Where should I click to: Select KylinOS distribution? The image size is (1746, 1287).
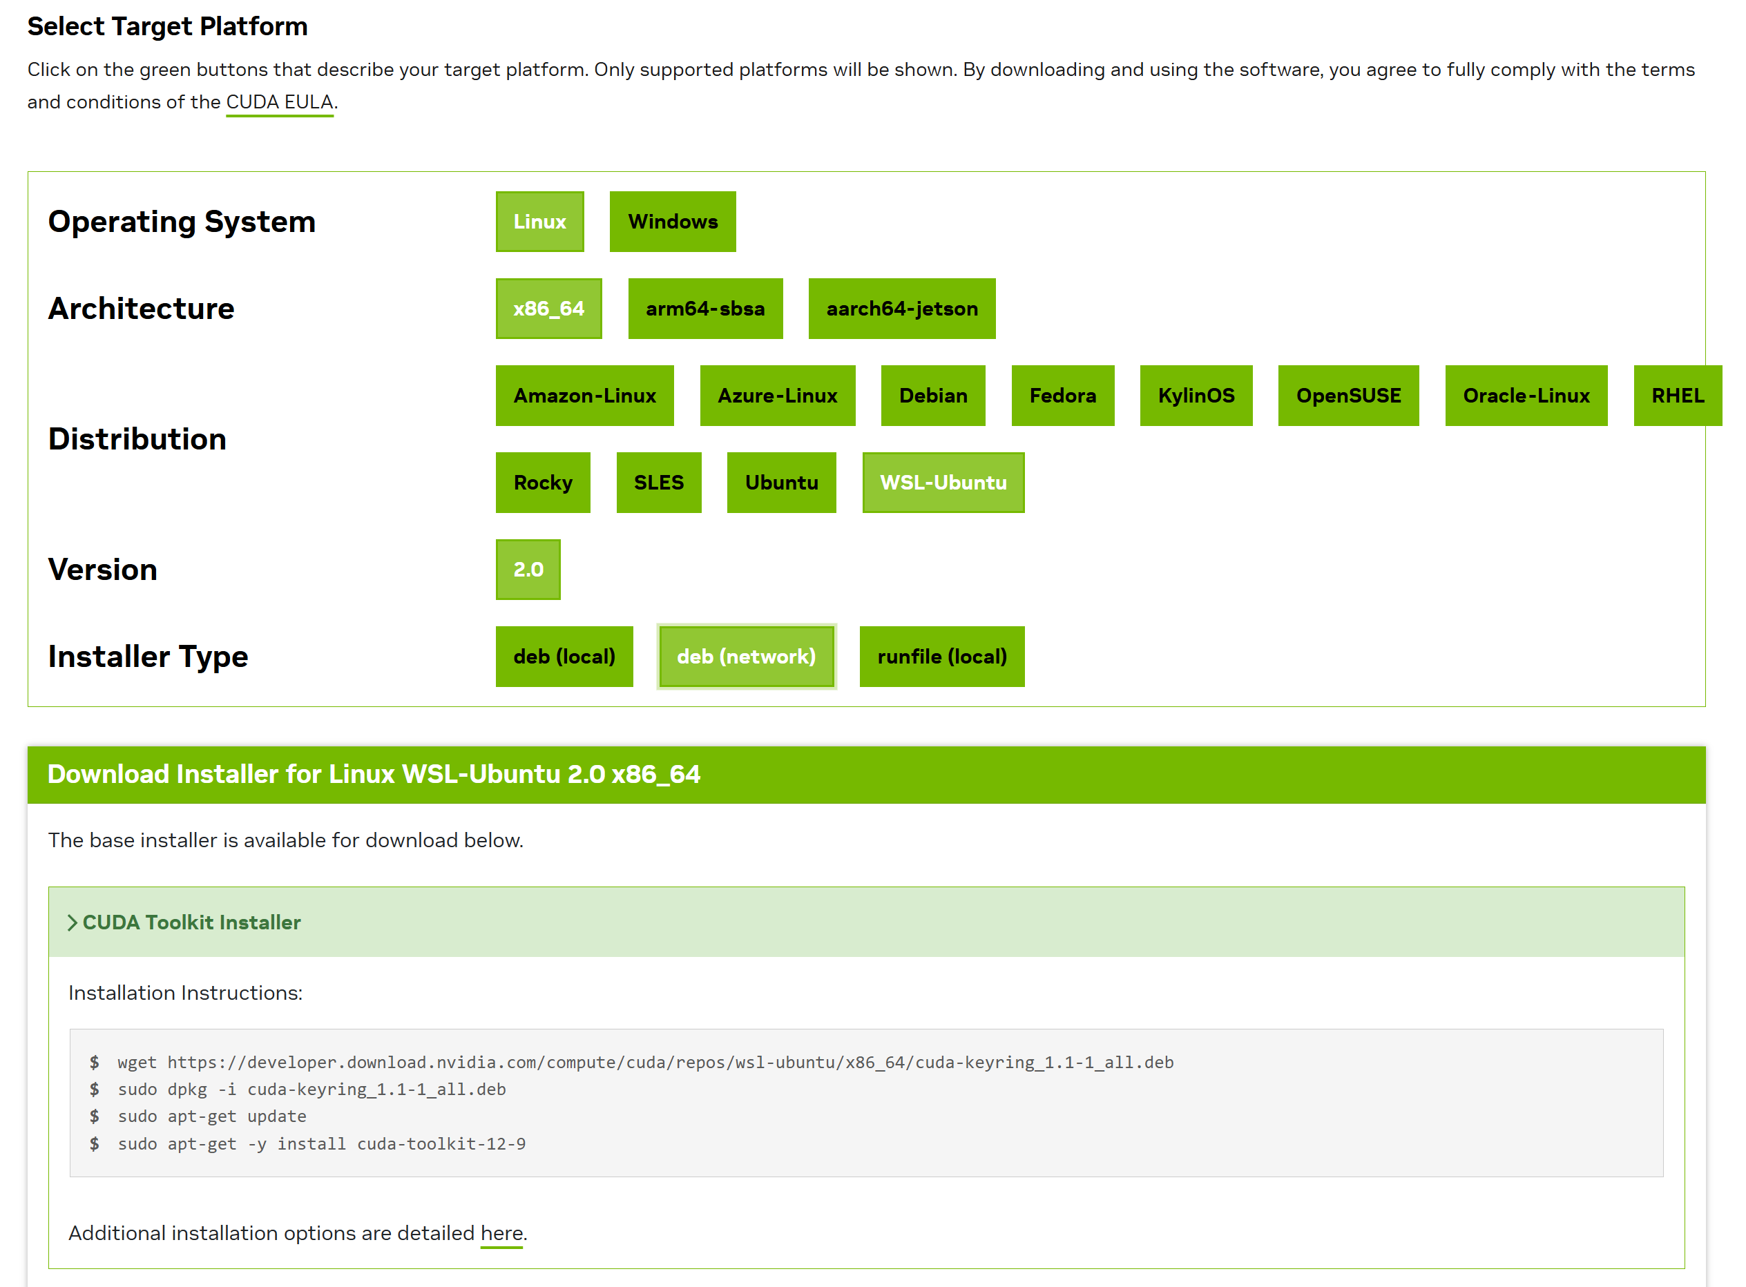(1195, 396)
